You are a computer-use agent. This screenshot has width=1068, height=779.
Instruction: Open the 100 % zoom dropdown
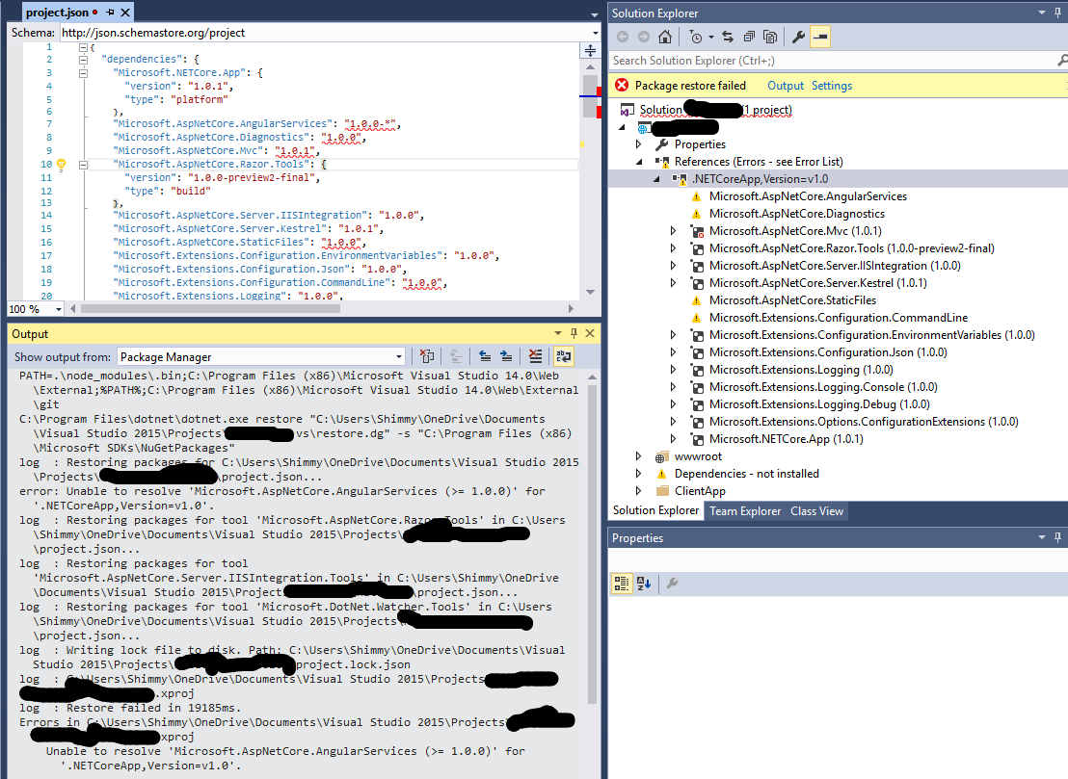pos(59,309)
